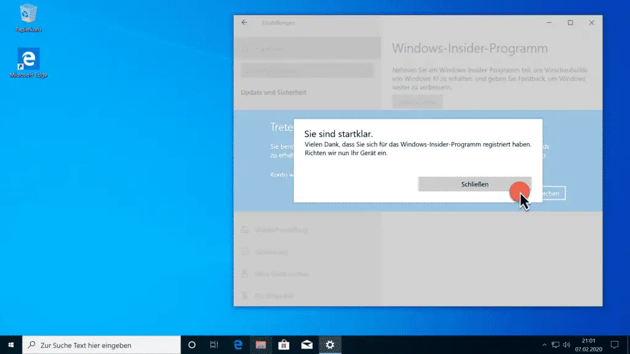Select the Papierkorb desktop icon
The width and height of the screenshot is (630, 354).
click(28, 18)
